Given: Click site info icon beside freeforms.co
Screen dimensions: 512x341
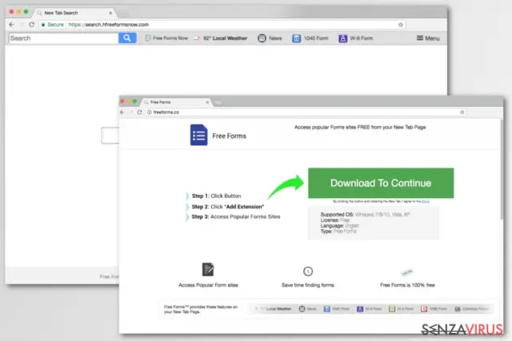Looking at the screenshot, I should [x=150, y=112].
